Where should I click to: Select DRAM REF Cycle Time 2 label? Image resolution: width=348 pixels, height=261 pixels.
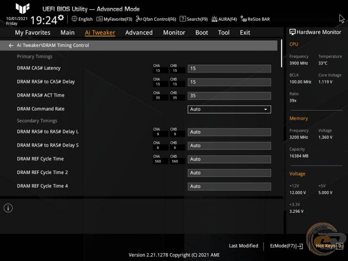click(42, 172)
